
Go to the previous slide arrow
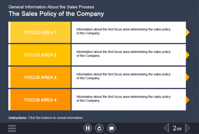[x=166, y=128]
